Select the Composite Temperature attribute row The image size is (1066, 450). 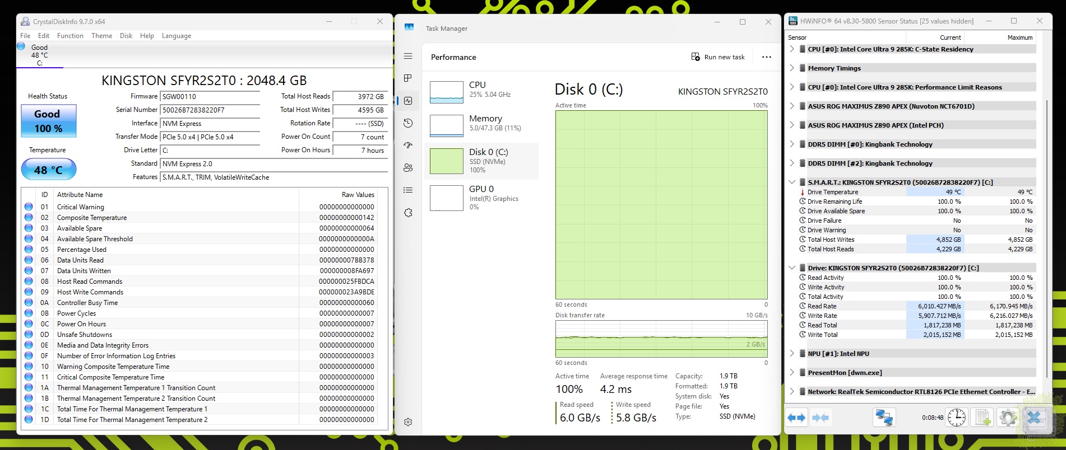click(200, 218)
